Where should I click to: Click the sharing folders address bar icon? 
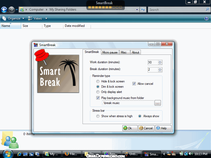[x=22, y=9]
